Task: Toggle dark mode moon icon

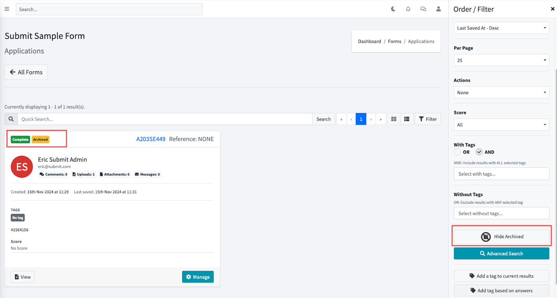Action: [x=393, y=9]
